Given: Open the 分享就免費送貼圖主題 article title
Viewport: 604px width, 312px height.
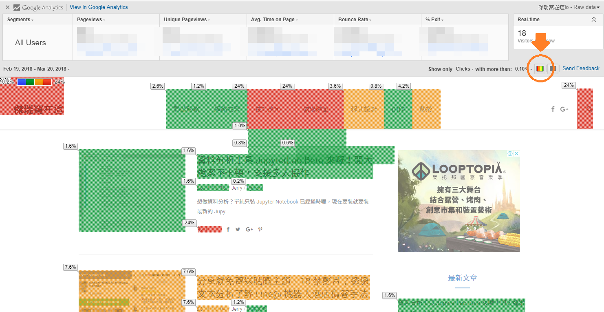Looking at the screenshot, I should pos(283,288).
